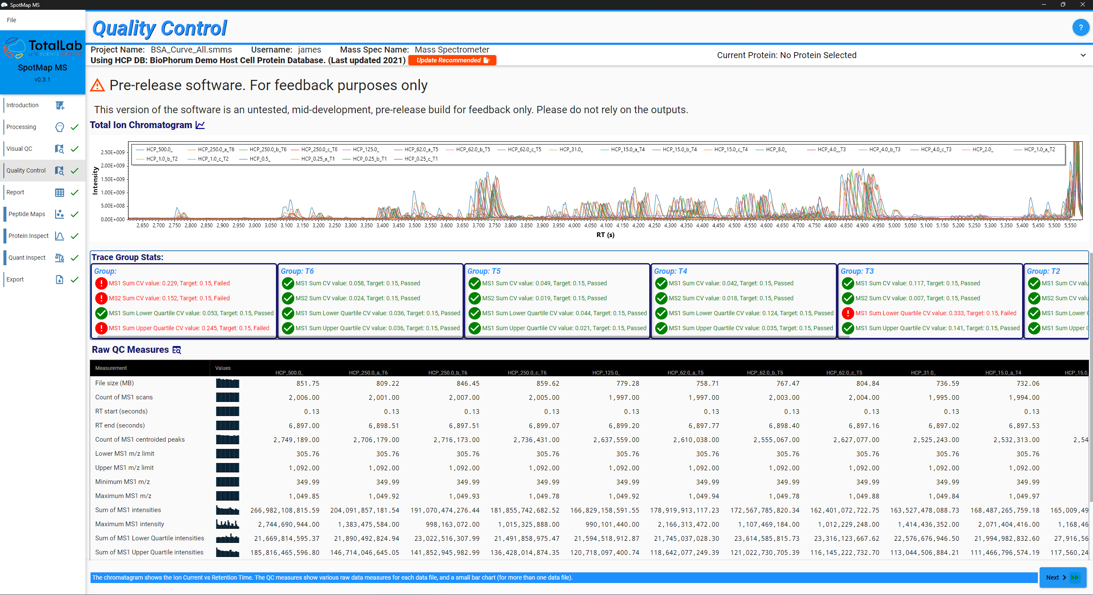Click the File size bar chart thumbnail

point(228,383)
